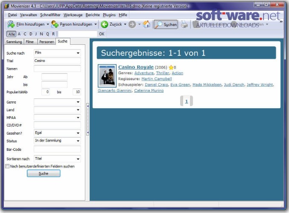This screenshot has width=289, height=213.
Task: Open the Schnellfilter menu
Action: coord(50,15)
